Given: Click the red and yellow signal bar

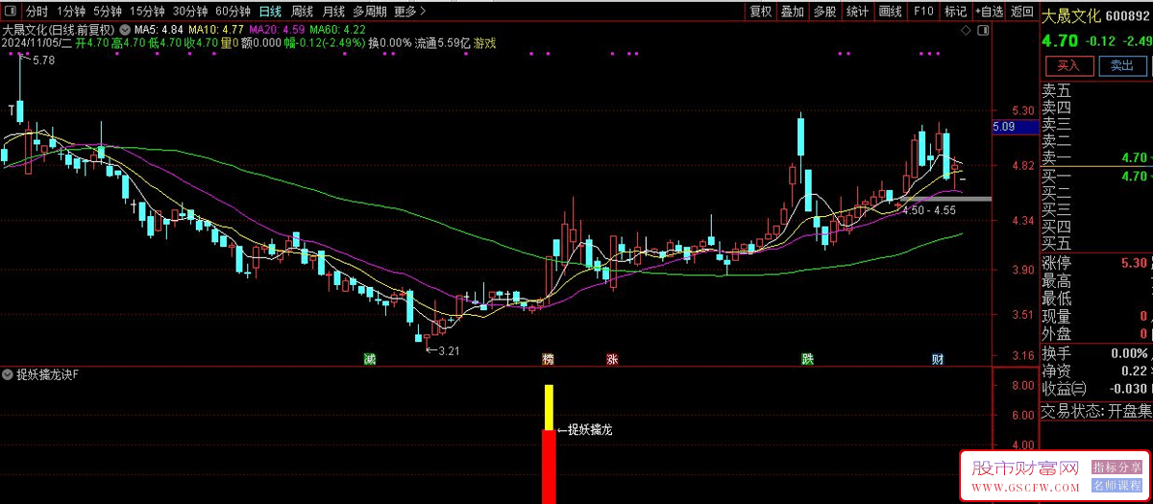Looking at the screenshot, I should (549, 444).
